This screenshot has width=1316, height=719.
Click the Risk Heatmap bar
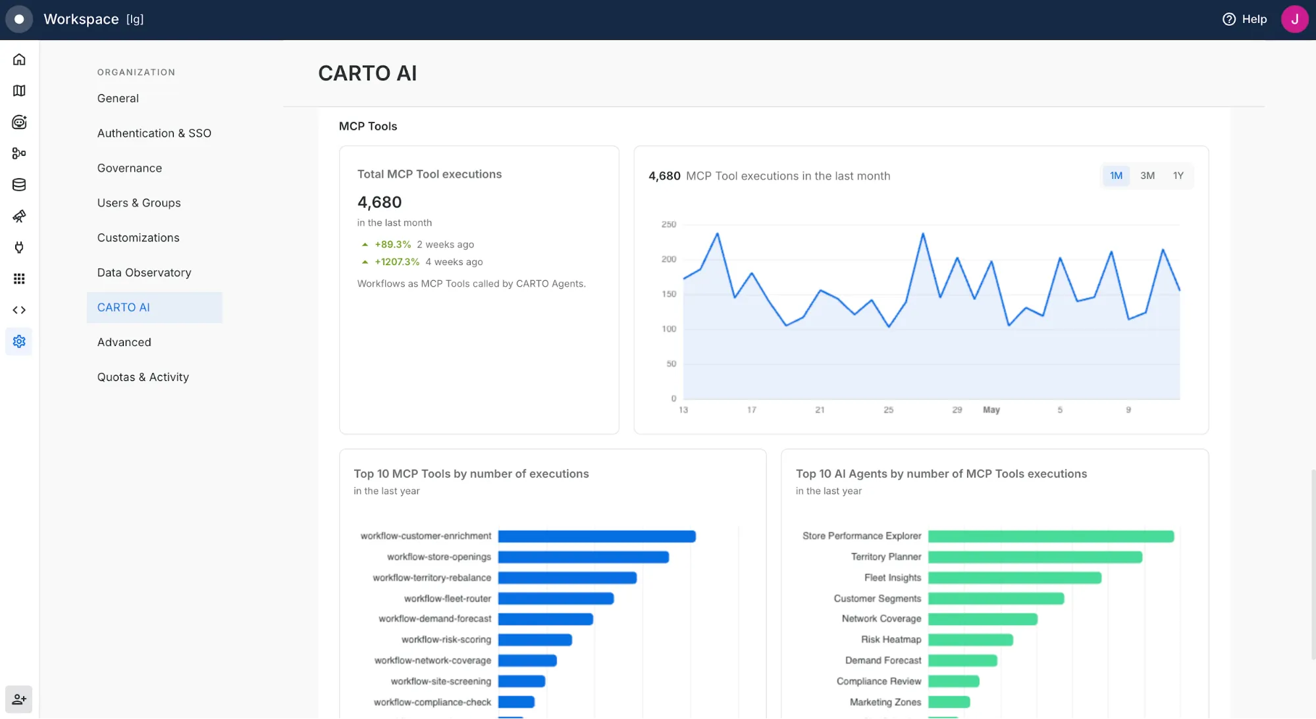click(970, 639)
